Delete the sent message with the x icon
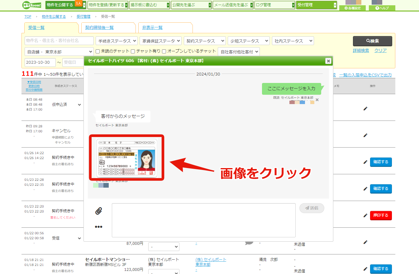 tap(317, 100)
